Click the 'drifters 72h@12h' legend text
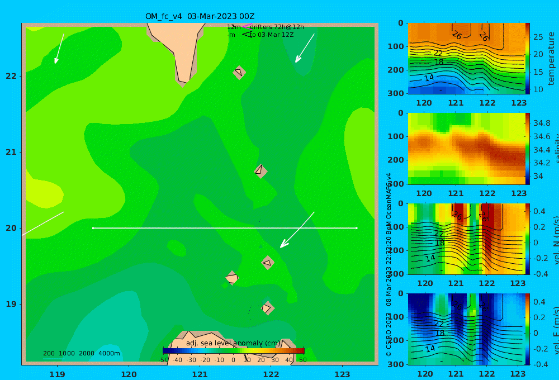 click(x=277, y=27)
